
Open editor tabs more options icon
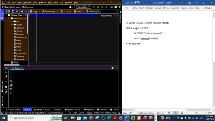(x=117, y=11)
